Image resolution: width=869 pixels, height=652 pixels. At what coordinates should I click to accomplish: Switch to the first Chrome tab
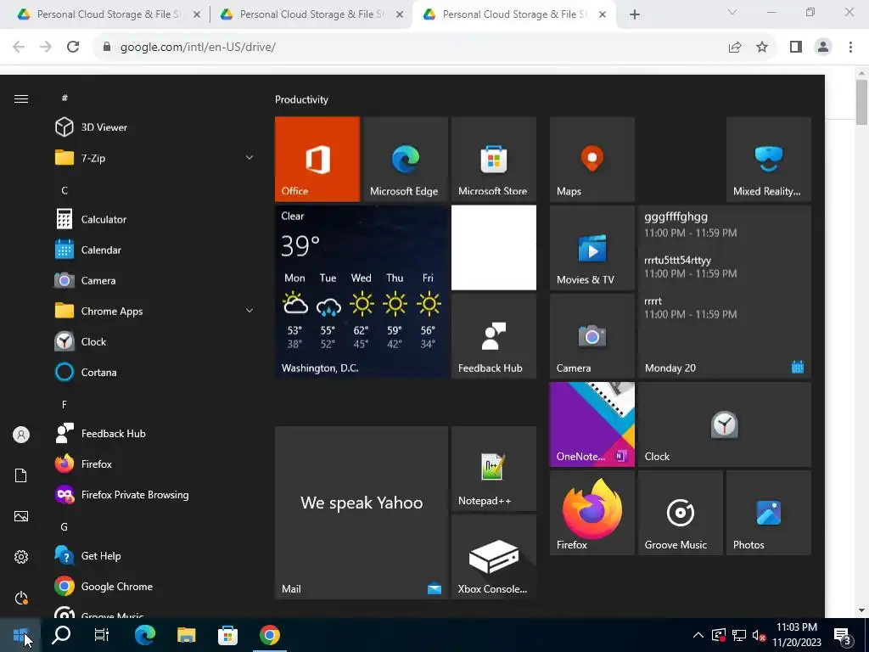(109, 14)
